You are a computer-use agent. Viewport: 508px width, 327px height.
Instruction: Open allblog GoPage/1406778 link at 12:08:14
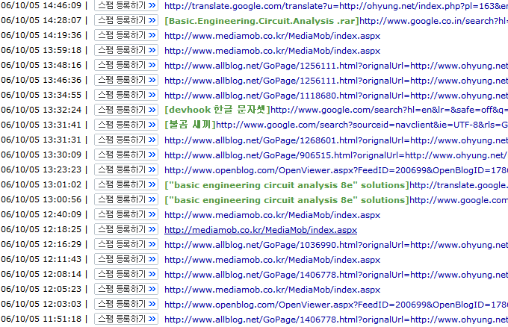336,275
